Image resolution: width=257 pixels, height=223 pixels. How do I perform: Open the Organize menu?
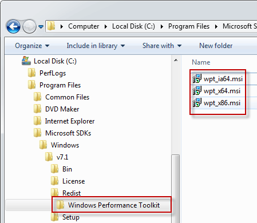click(32, 46)
